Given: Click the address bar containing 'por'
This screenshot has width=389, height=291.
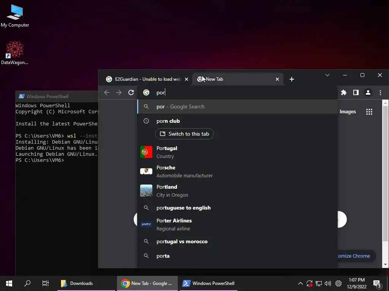Looking at the screenshot, I should (x=238, y=92).
